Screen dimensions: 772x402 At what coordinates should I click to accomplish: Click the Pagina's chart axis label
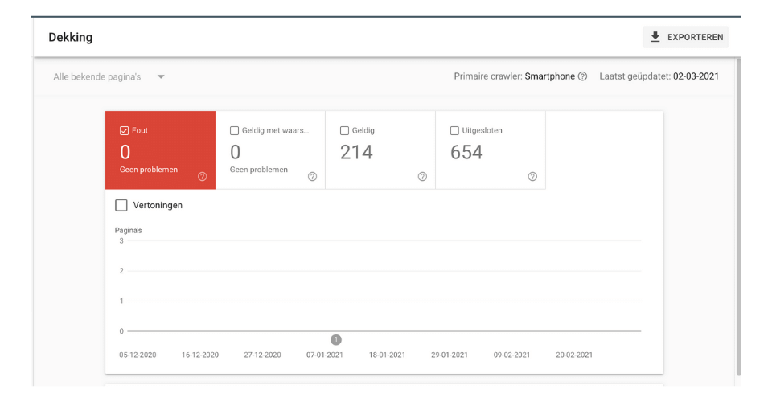click(128, 230)
